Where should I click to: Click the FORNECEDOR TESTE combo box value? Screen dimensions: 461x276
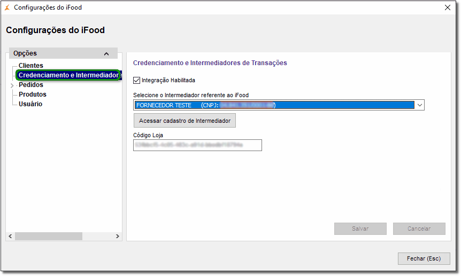274,105
